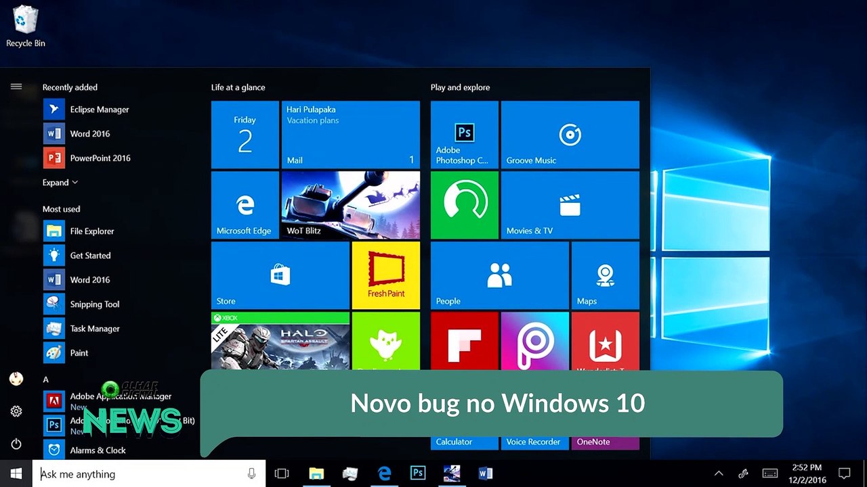867x487 pixels.
Task: Click the Life at a glance group header
Action: point(238,87)
